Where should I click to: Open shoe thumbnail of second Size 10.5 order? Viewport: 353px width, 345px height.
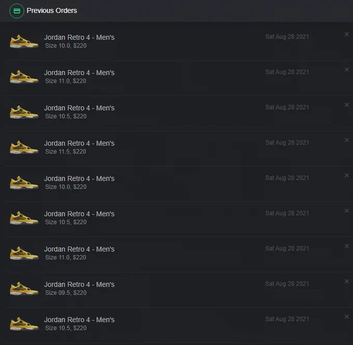tap(24, 218)
